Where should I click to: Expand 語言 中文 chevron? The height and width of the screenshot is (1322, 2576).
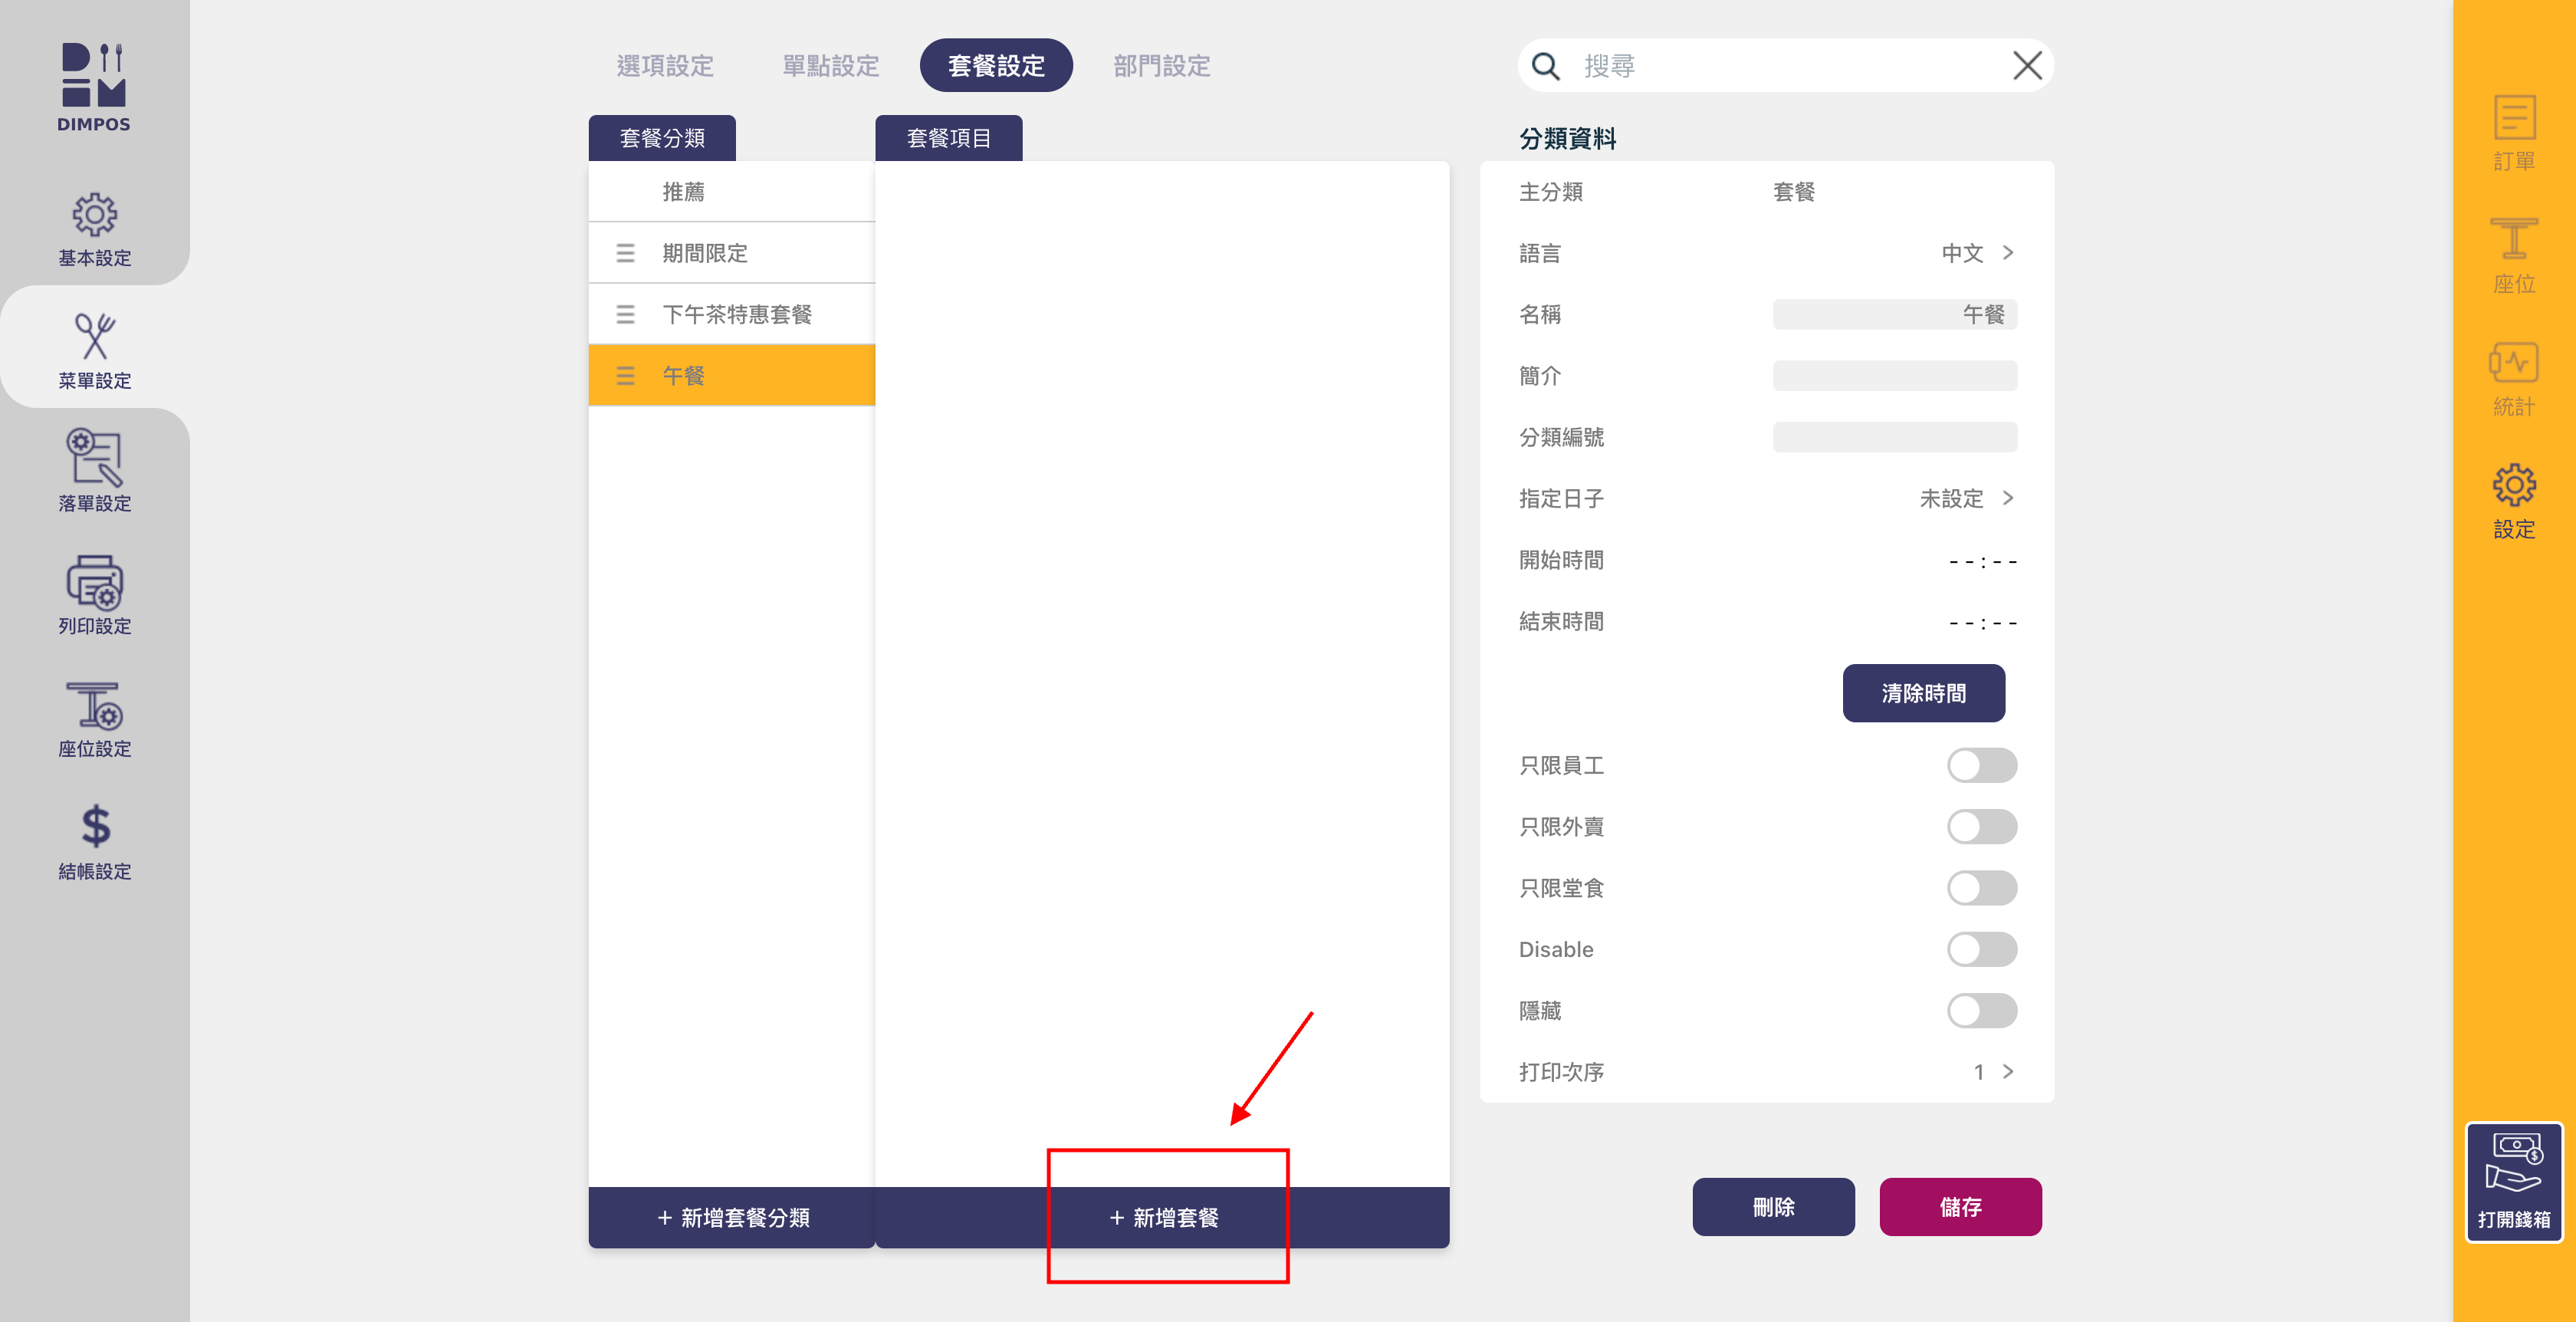click(x=2008, y=253)
